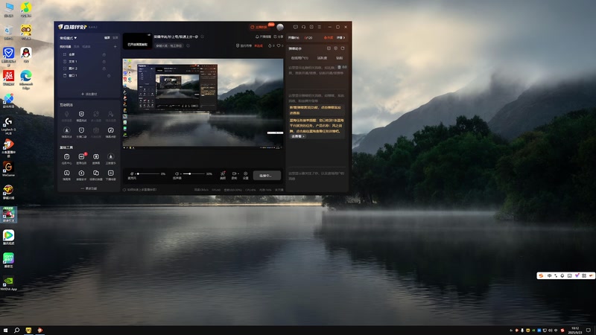Open customer service headset icon
Screen dimensions: 596x335
pos(303,27)
